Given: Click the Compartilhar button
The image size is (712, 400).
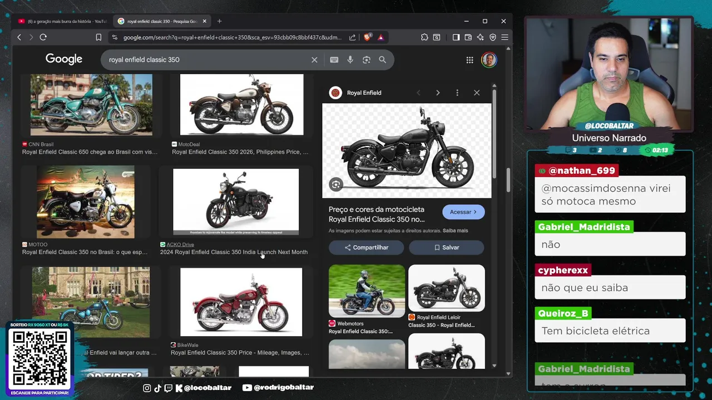Looking at the screenshot, I should point(367,247).
